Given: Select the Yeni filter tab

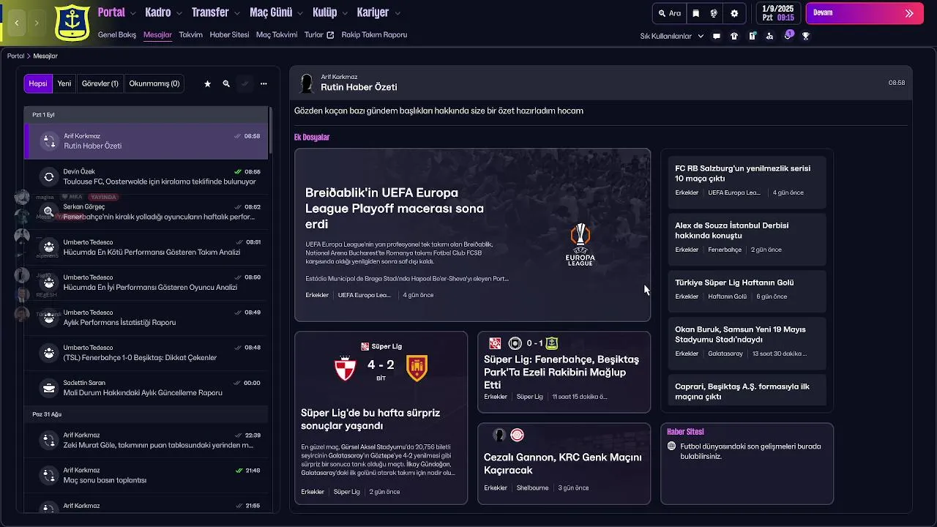Looking at the screenshot, I should [64, 83].
